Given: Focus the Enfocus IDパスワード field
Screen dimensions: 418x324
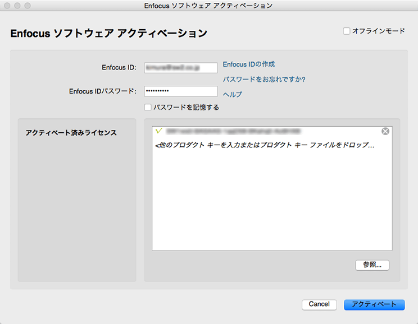Looking at the screenshot, I should 180,91.
